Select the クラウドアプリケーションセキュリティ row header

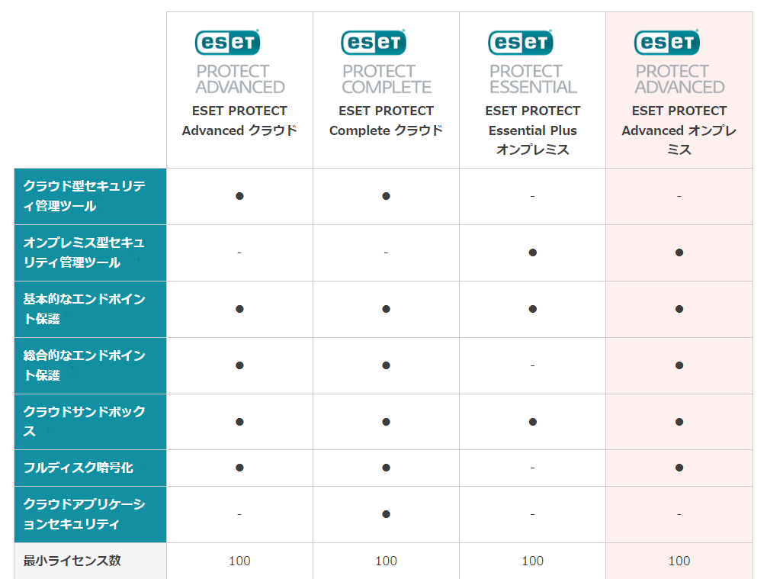point(91,514)
